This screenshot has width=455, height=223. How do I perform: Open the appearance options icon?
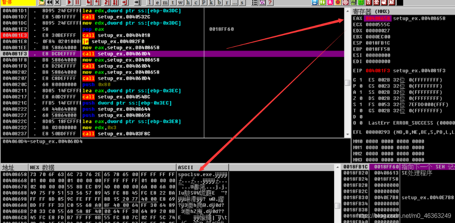click(x=262, y=3)
